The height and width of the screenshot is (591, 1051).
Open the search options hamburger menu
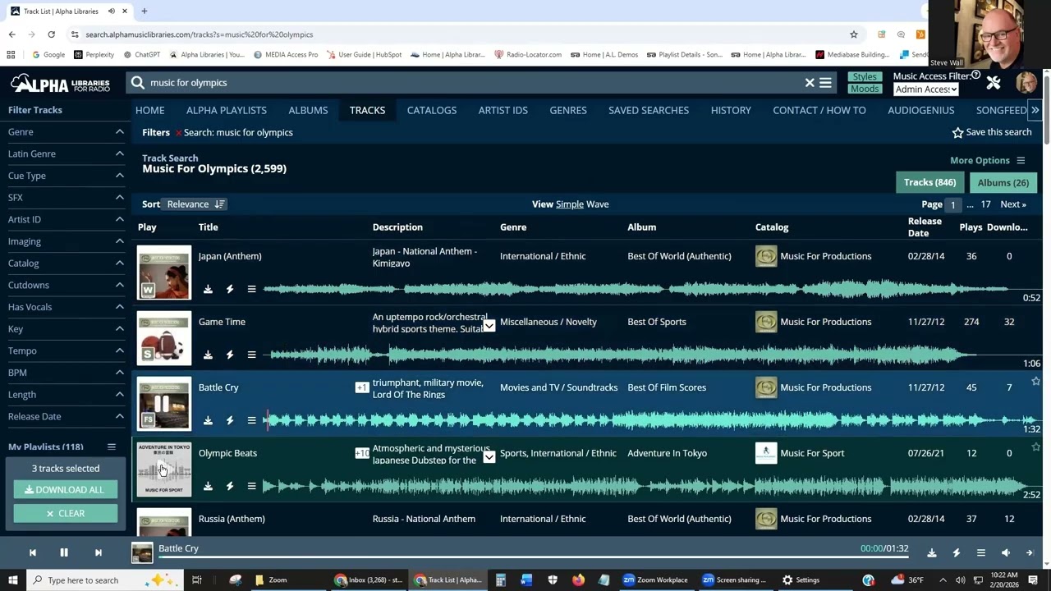825,83
